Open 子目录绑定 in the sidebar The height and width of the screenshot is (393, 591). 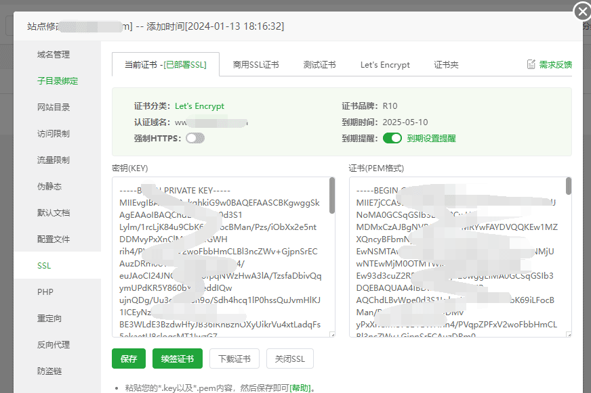click(58, 81)
